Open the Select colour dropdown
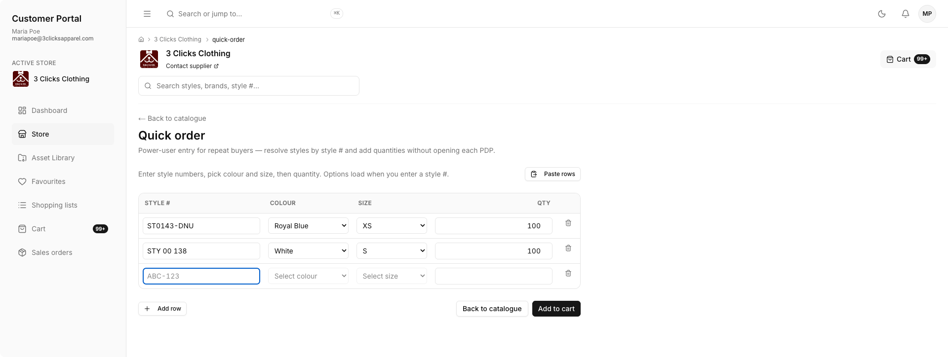This screenshot has height=357, width=948. 308,276
